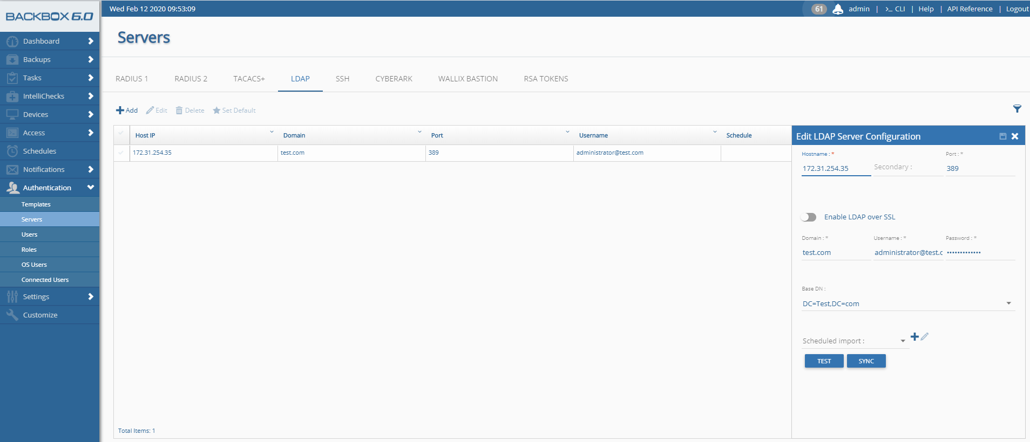
Task: Click the Add server plus icon
Action: coord(120,110)
